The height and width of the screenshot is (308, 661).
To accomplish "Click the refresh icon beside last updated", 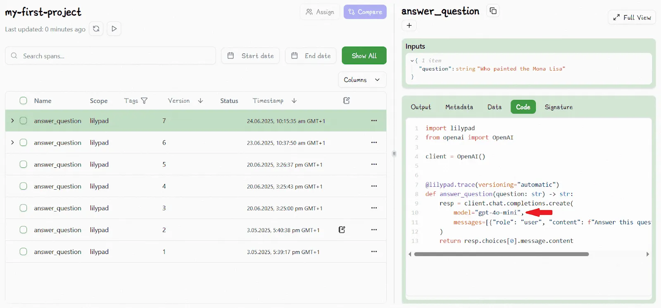I will coord(96,29).
